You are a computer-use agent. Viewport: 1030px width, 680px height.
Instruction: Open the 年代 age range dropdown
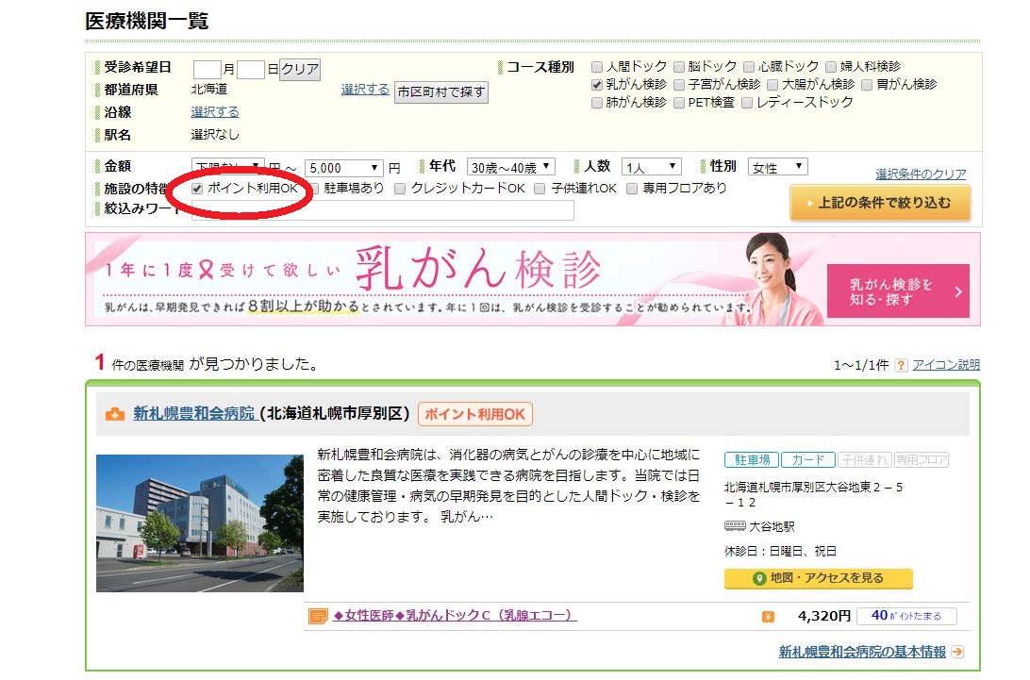(x=510, y=168)
